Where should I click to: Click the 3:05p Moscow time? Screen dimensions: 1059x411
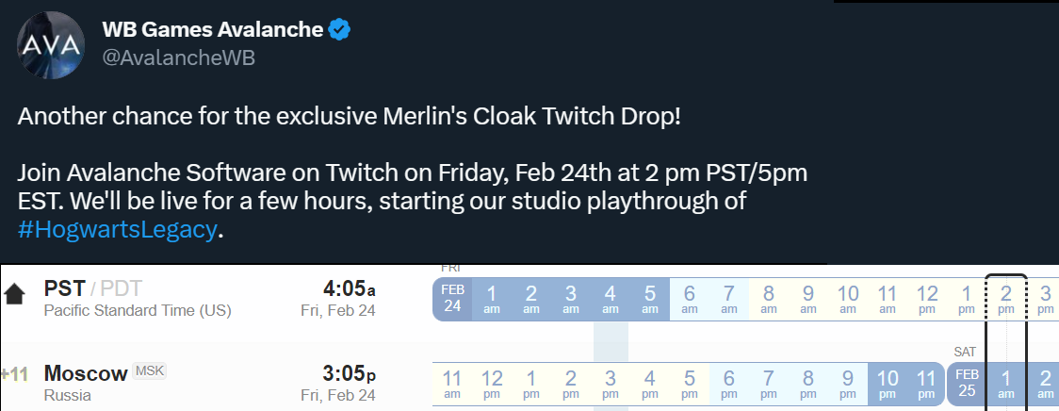pos(350,373)
